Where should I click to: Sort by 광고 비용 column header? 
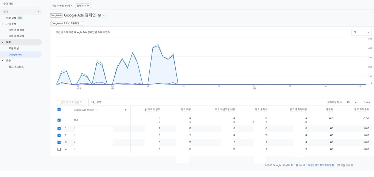pyautogui.click(x=186, y=109)
